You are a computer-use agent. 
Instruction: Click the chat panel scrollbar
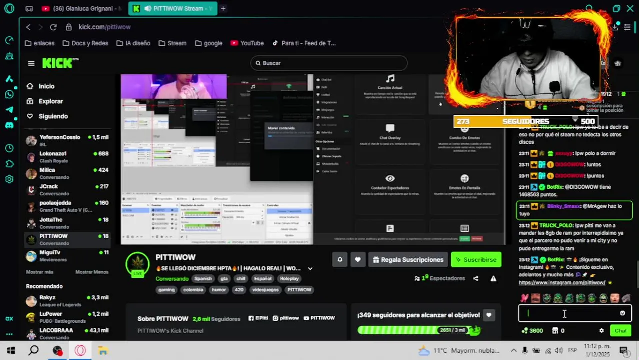click(x=636, y=274)
